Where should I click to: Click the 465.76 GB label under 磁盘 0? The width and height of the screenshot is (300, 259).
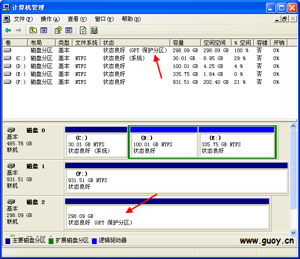click(x=20, y=143)
